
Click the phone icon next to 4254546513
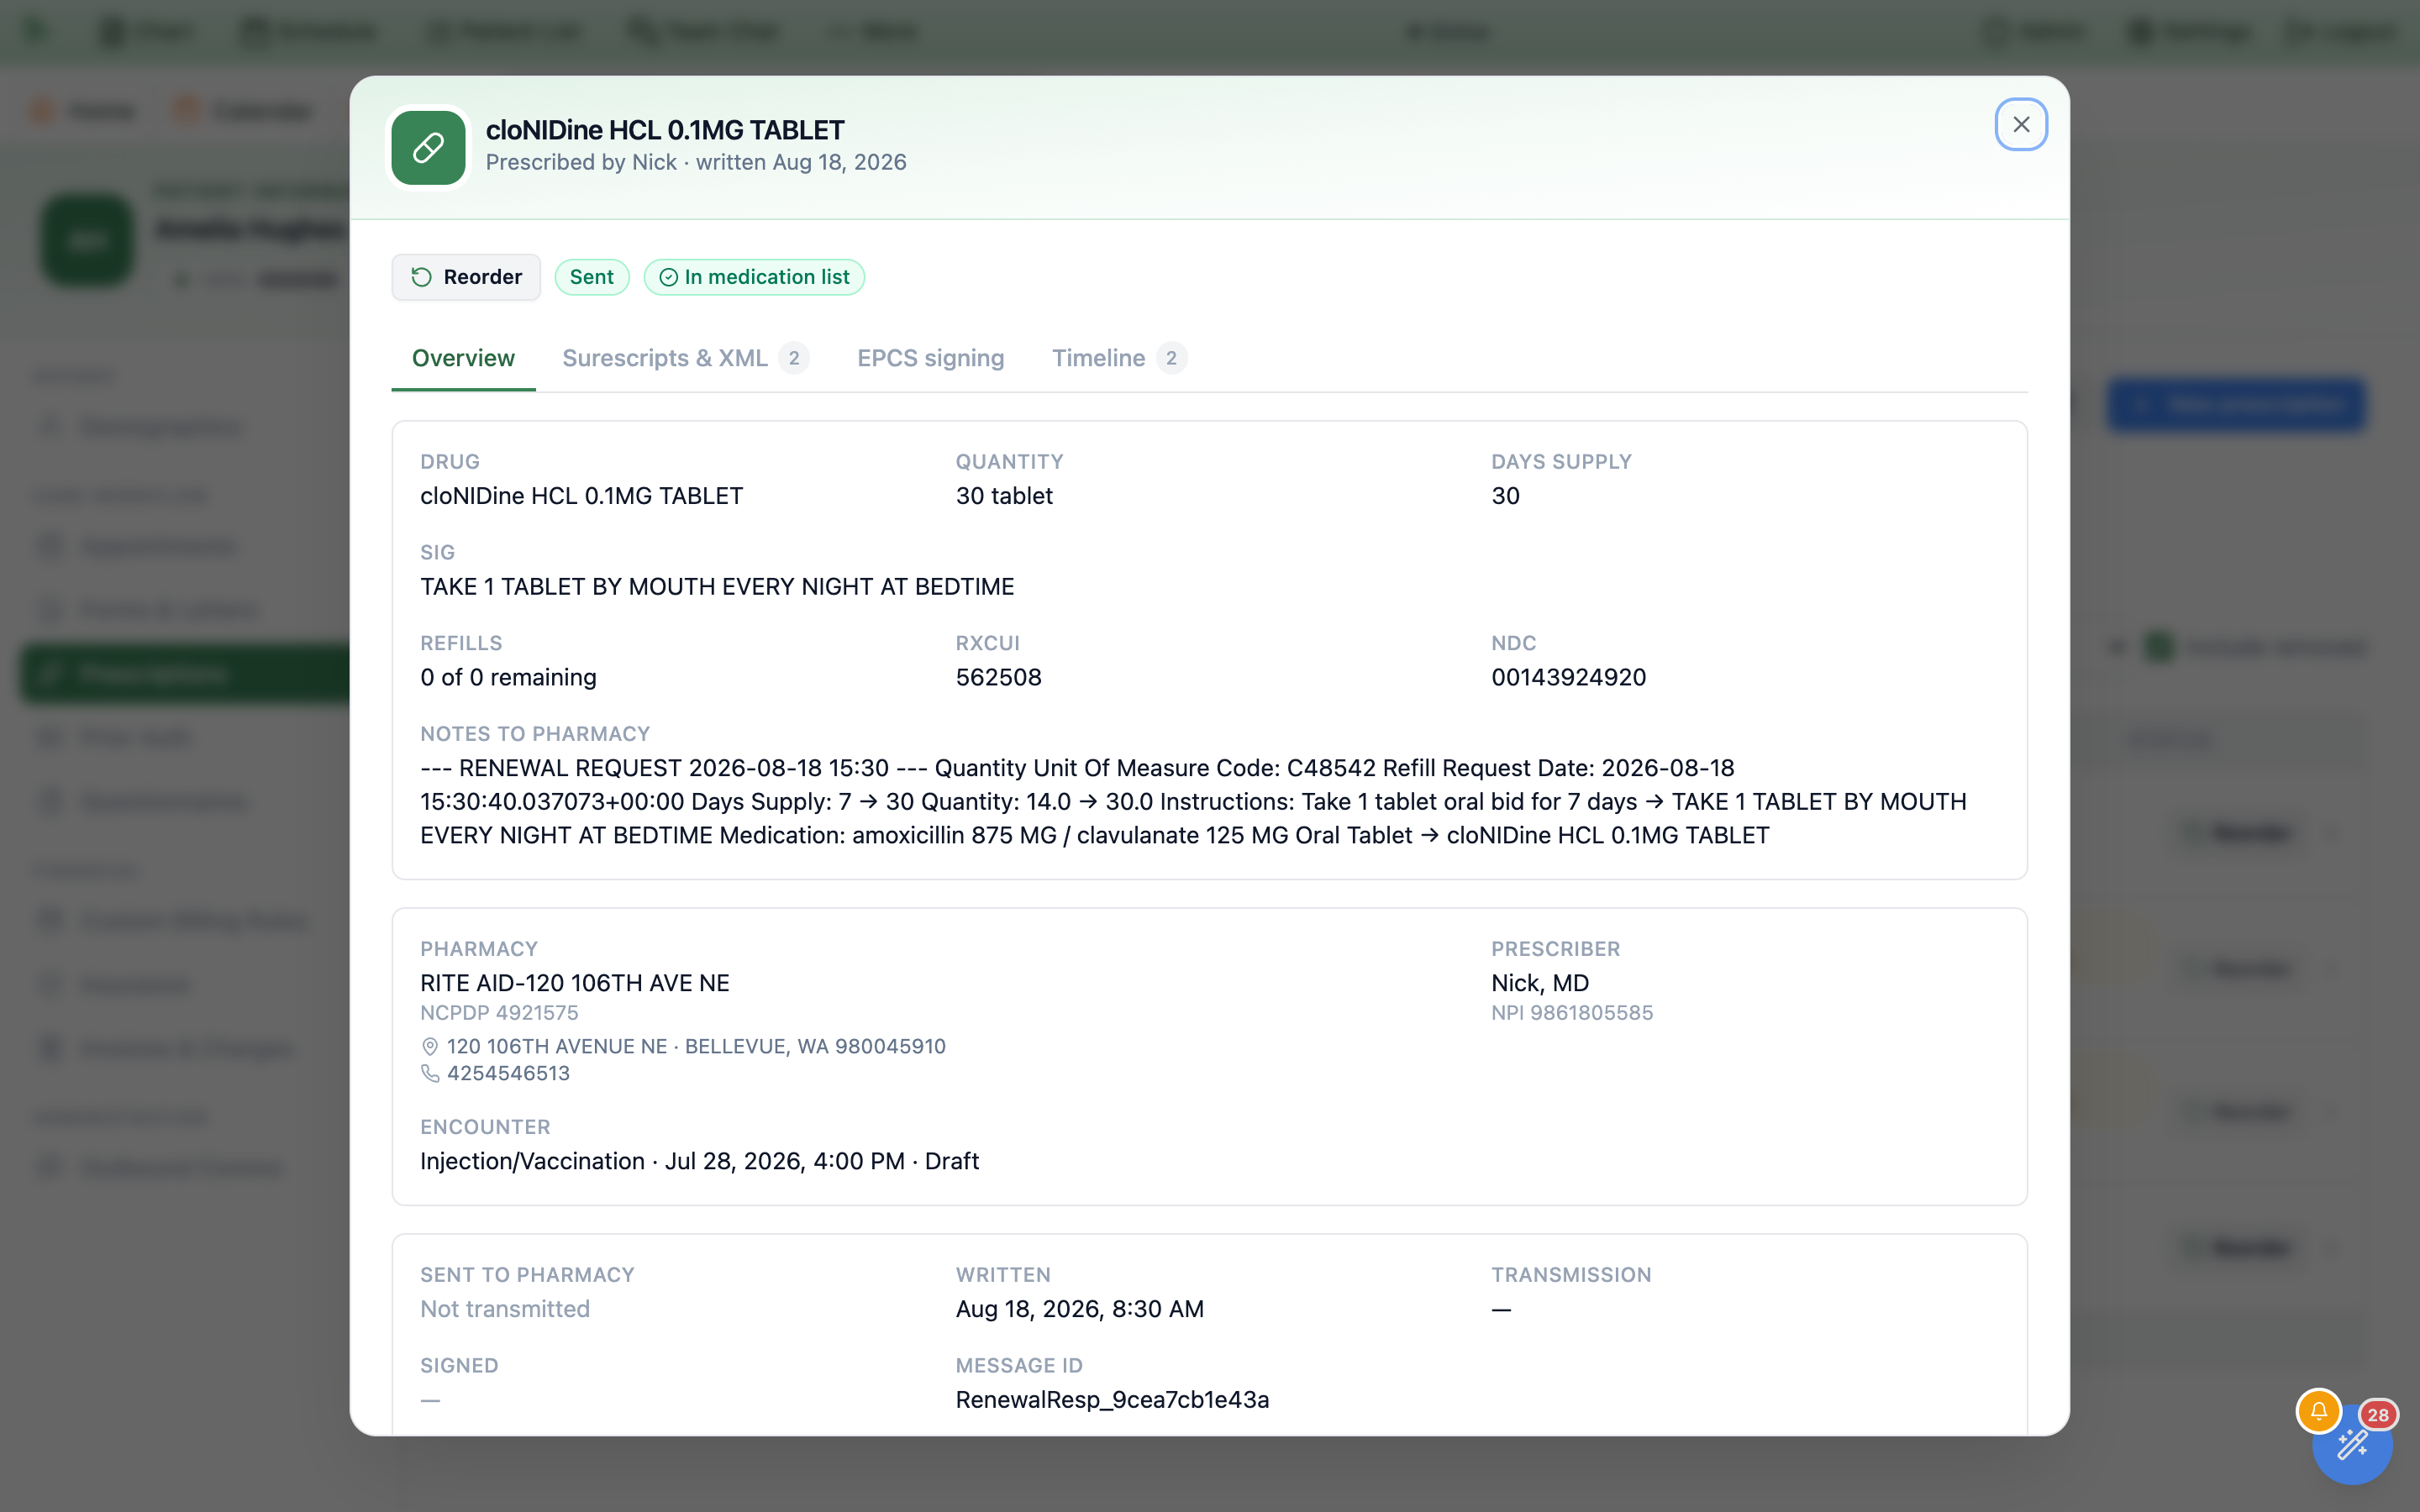430,1073
